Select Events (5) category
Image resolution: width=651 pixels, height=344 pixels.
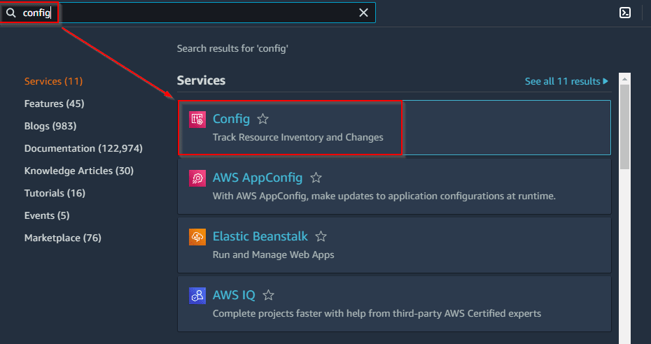47,215
